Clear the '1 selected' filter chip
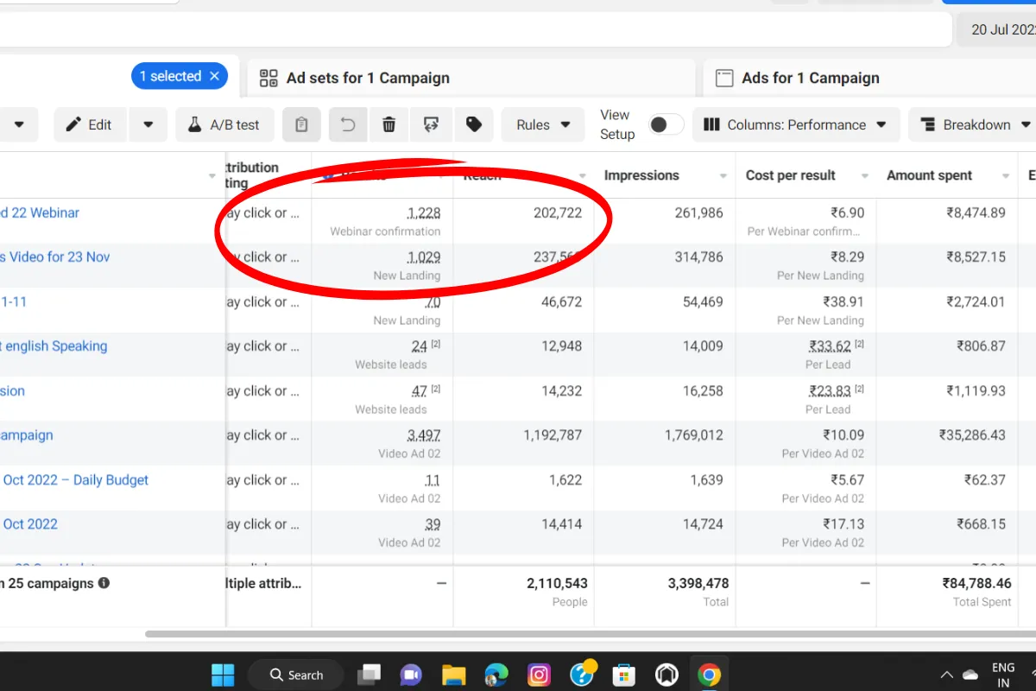 coord(214,76)
